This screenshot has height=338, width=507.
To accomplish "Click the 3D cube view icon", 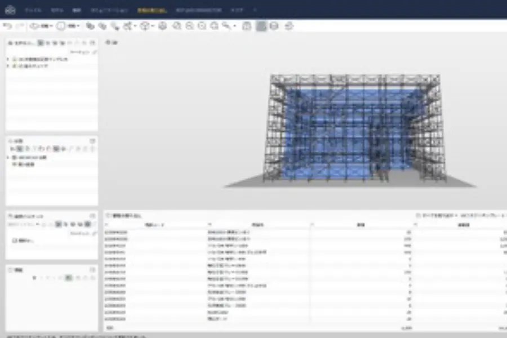I will click(145, 26).
